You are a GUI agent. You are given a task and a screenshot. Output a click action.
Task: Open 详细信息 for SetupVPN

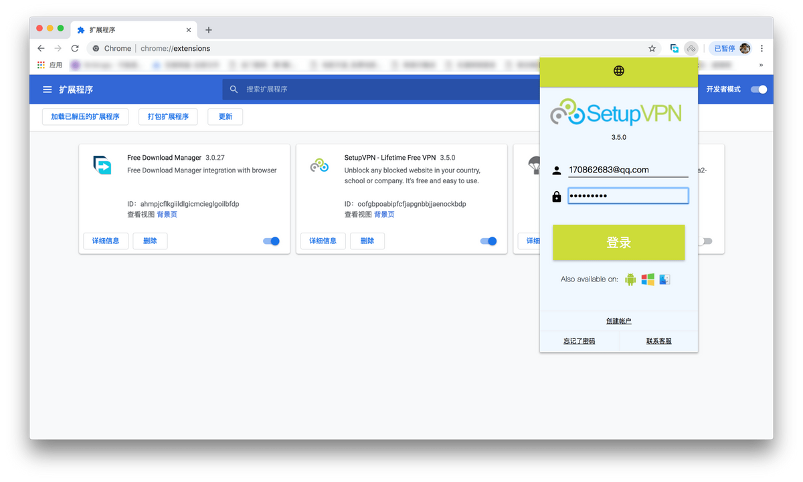(x=323, y=241)
